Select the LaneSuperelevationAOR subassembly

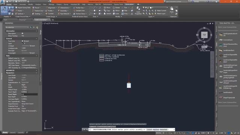click(228, 34)
